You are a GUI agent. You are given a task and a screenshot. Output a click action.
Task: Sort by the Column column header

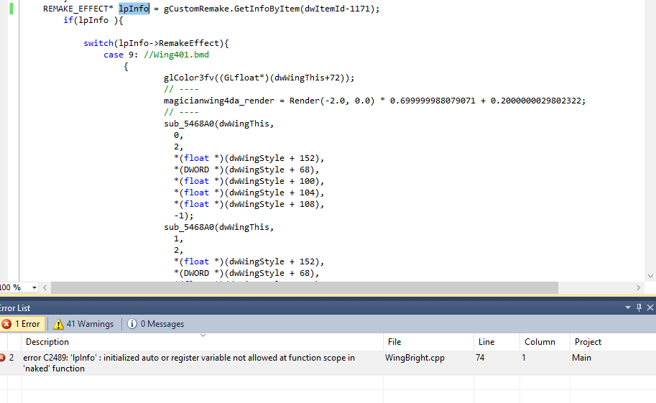(x=545, y=342)
